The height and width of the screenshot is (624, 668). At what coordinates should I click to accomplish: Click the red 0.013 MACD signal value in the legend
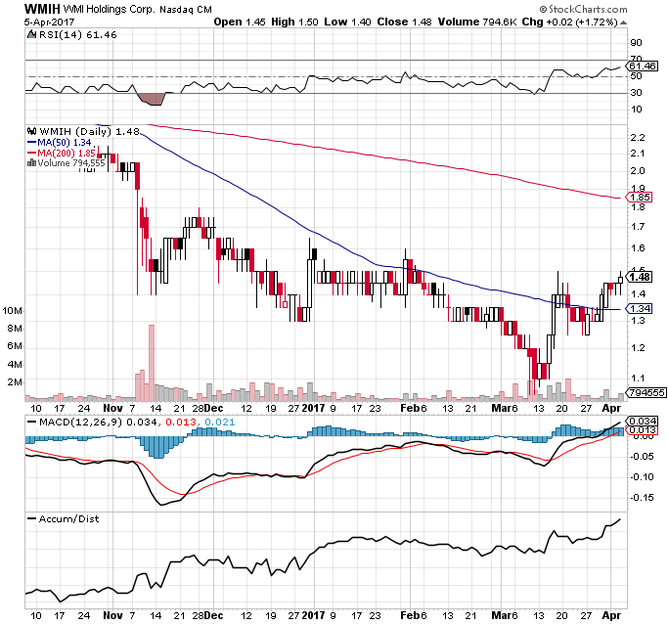click(181, 423)
